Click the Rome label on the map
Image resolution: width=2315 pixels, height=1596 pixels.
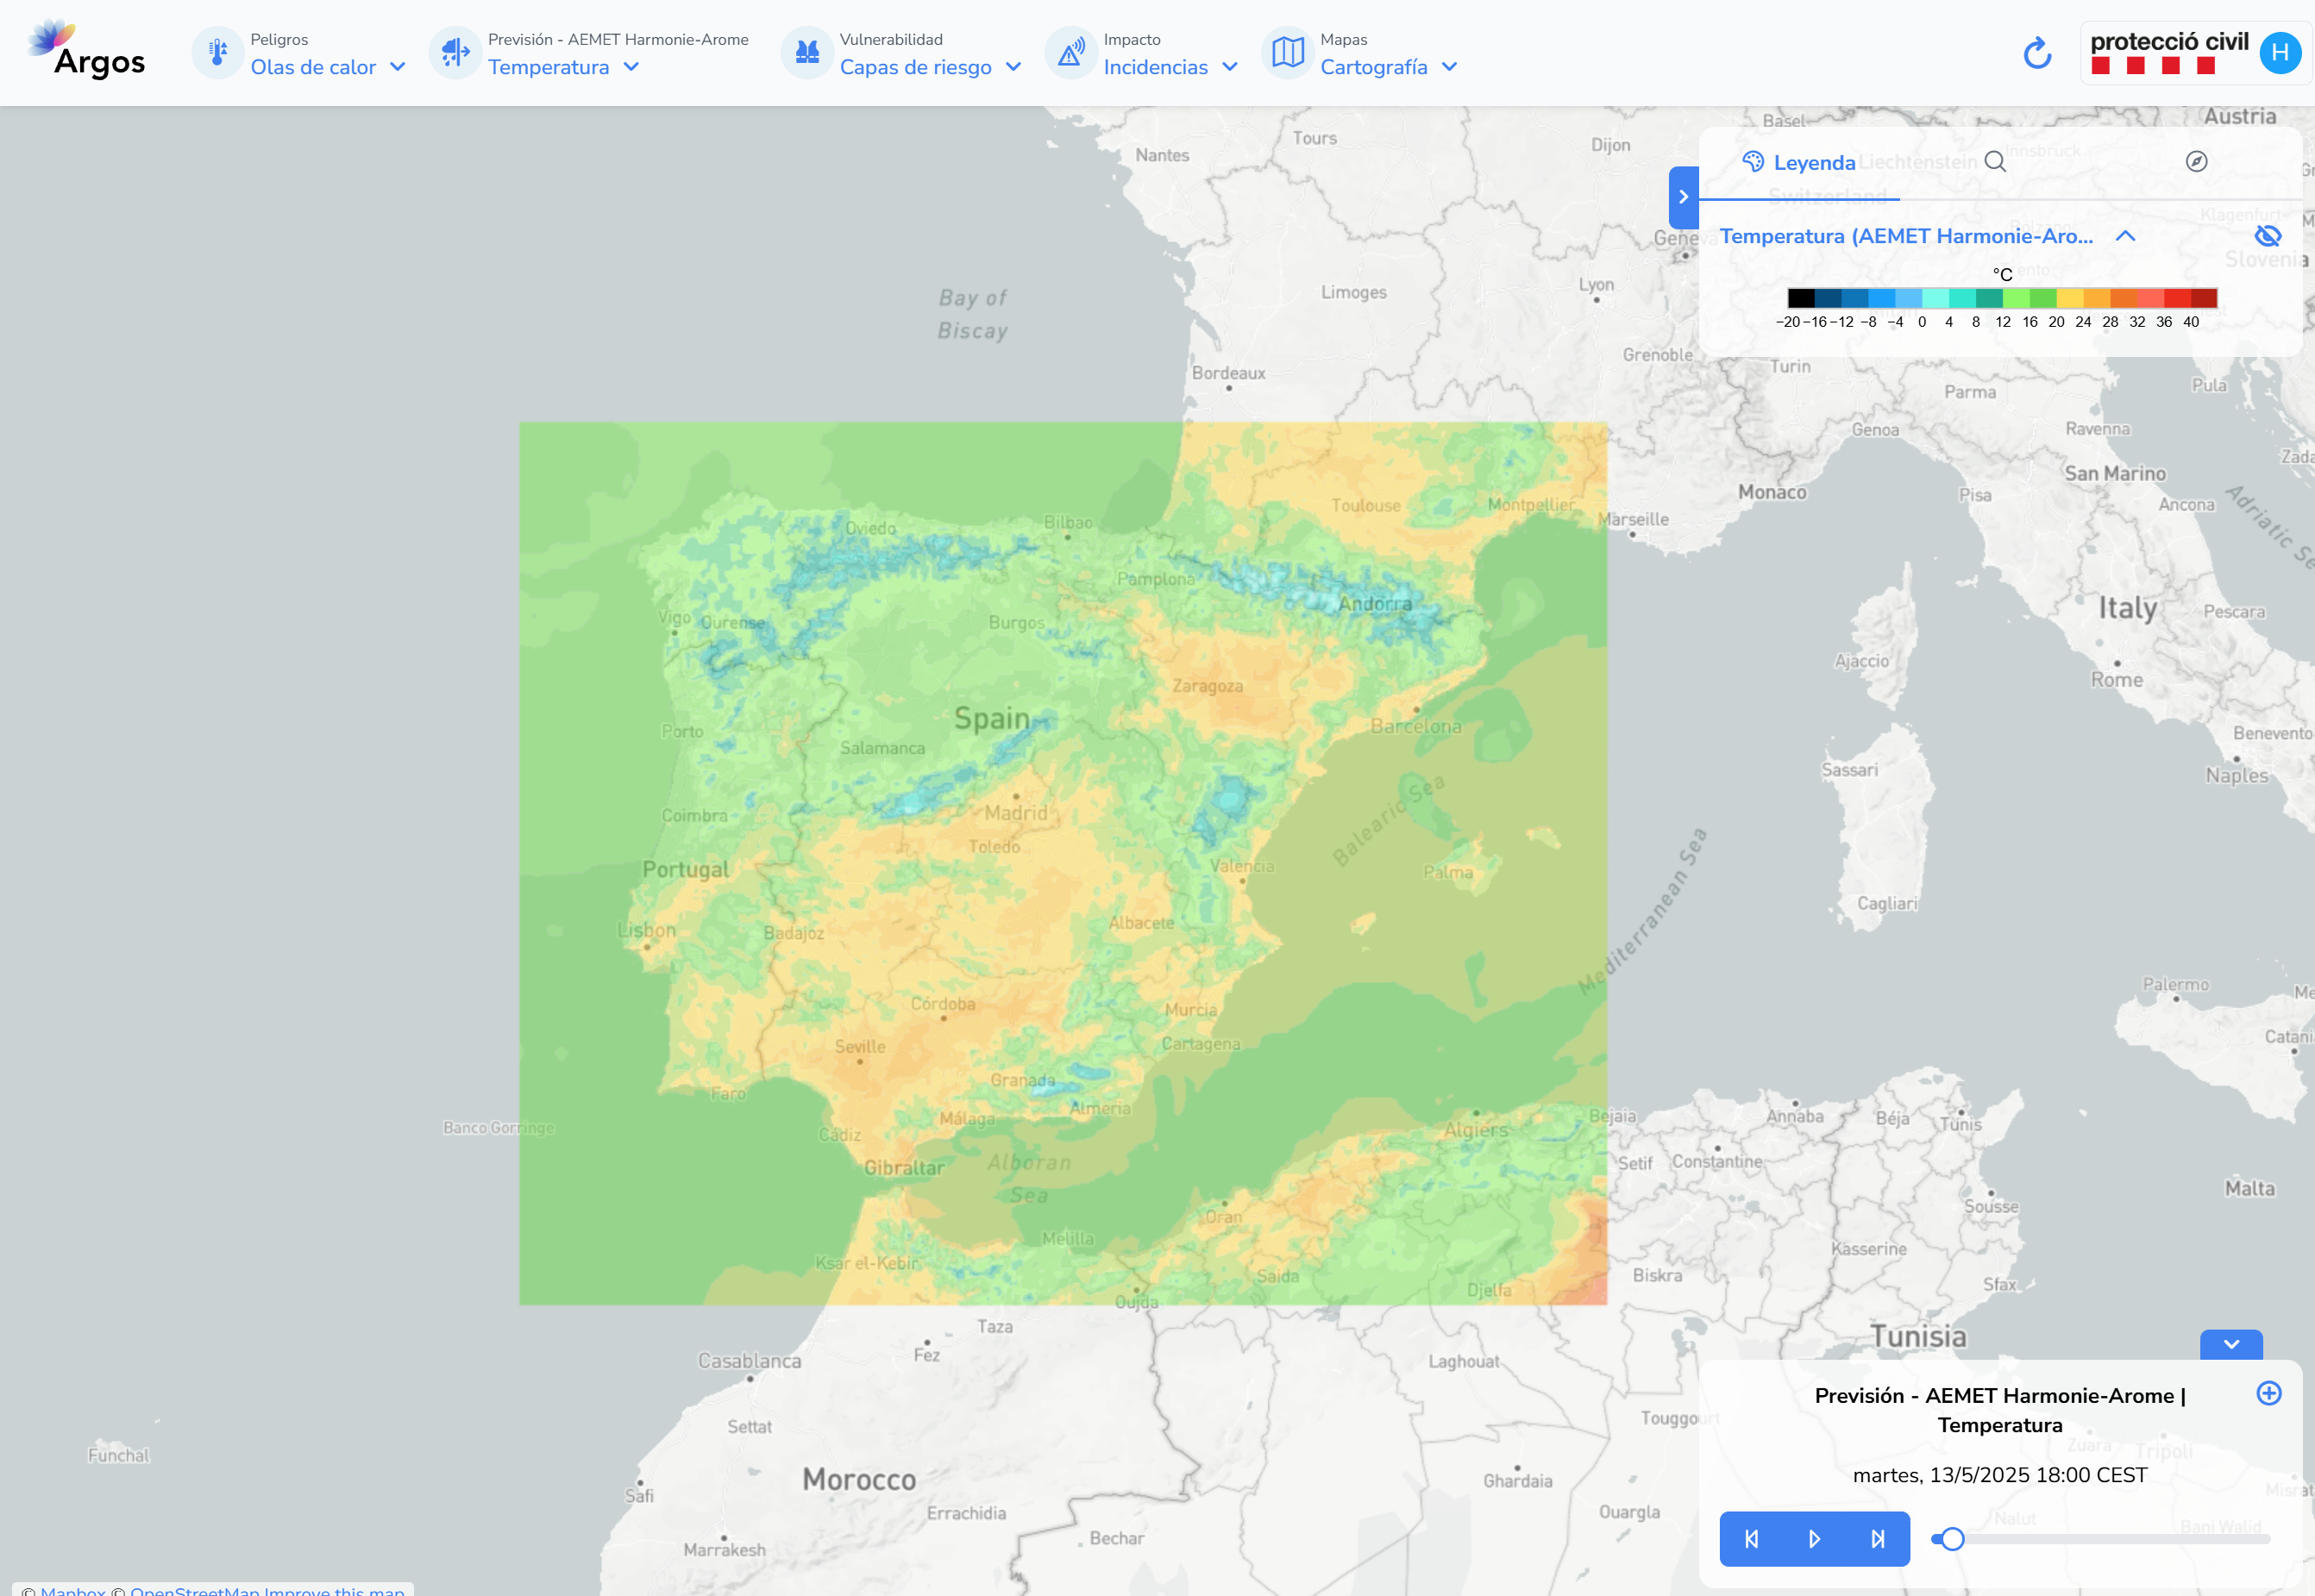coord(2117,680)
